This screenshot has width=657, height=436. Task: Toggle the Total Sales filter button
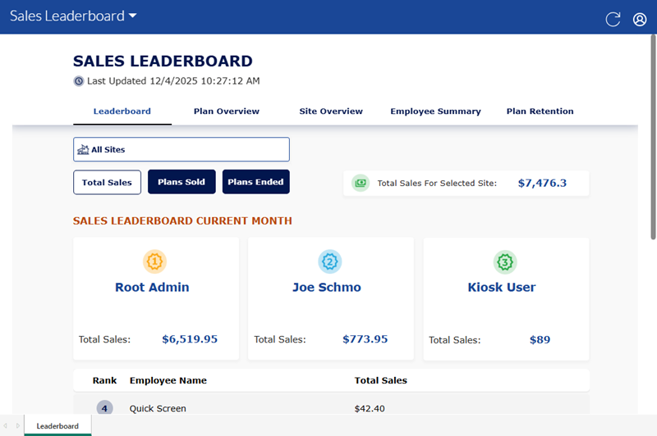pos(108,182)
